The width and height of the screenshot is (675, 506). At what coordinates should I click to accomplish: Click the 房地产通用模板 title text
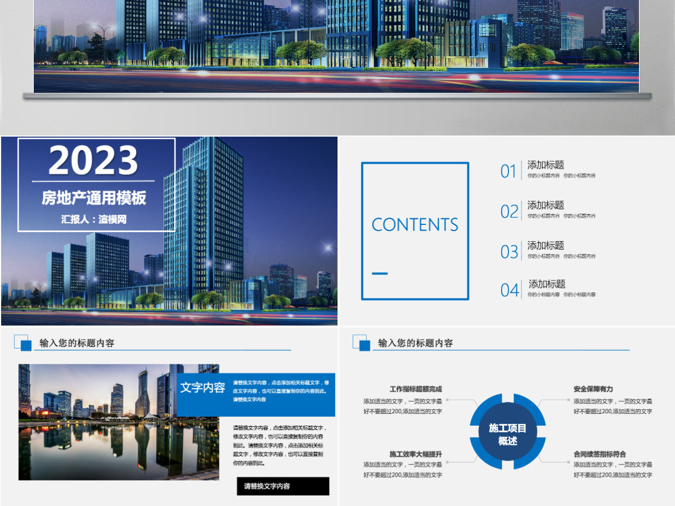pyautogui.click(x=94, y=198)
